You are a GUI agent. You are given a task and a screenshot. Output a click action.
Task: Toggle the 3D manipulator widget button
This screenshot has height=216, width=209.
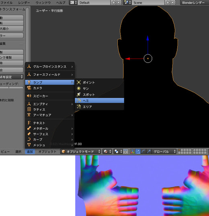coord(132,152)
